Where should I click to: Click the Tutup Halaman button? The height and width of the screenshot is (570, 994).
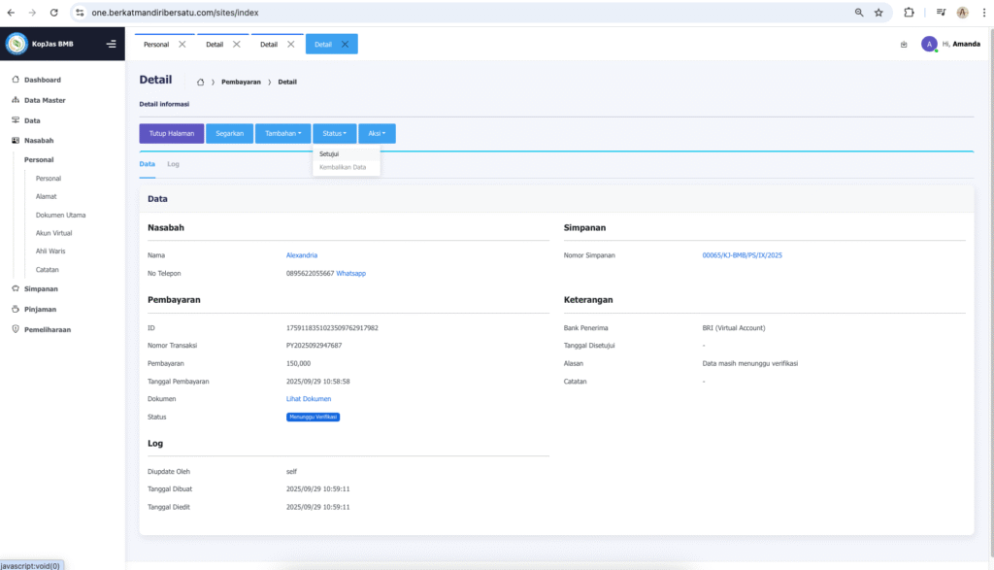tap(172, 133)
